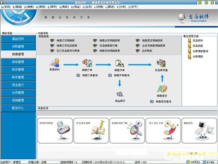The height and width of the screenshot is (164, 218).
Task: Click recent-function icon beside 货品资料
Action: (x=190, y=40)
